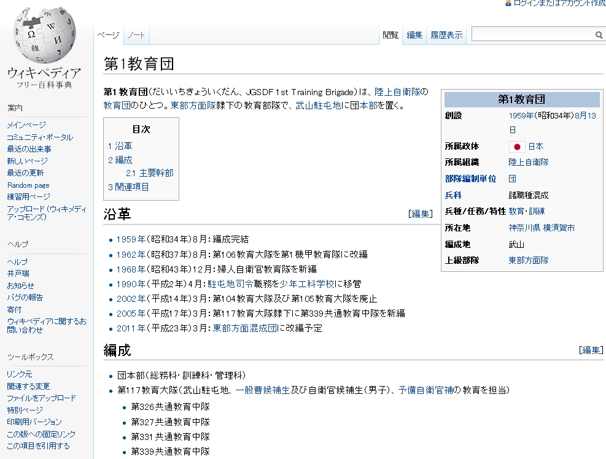Open 兵科 infobox label link
The height and width of the screenshot is (459, 606).
[x=453, y=195]
